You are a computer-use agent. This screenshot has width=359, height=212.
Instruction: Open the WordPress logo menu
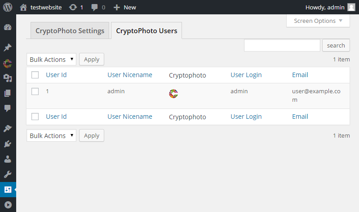click(8, 7)
